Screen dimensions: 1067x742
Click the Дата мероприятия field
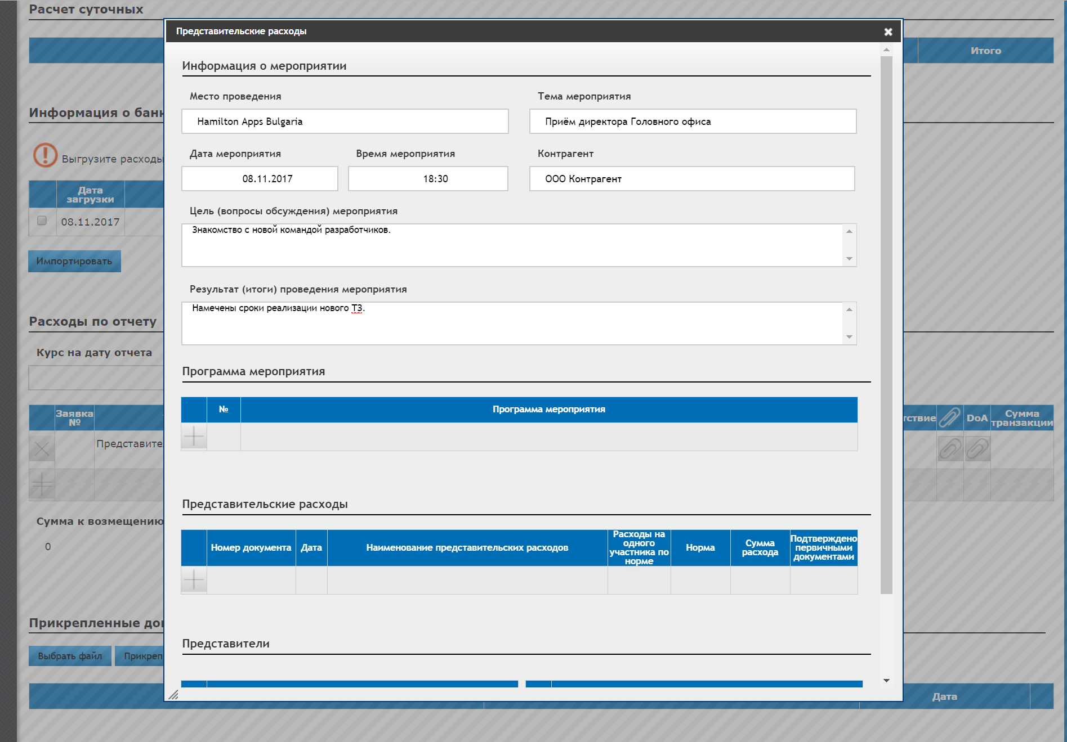(x=260, y=179)
